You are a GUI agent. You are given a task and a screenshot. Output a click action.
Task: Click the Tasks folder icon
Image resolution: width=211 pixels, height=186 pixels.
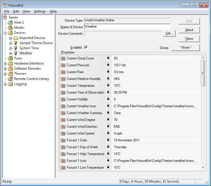[x=10, y=58]
